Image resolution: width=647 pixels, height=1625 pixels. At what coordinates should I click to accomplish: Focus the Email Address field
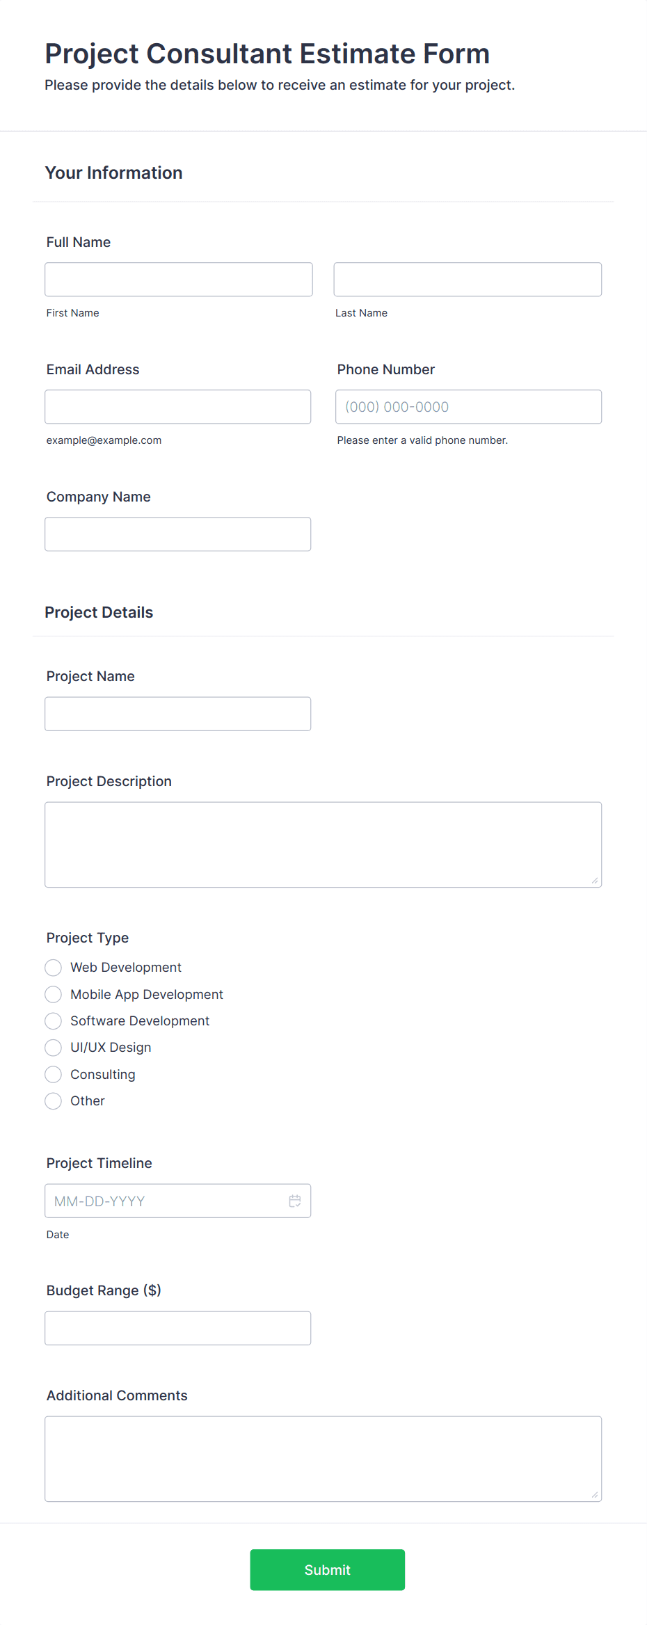tap(178, 406)
